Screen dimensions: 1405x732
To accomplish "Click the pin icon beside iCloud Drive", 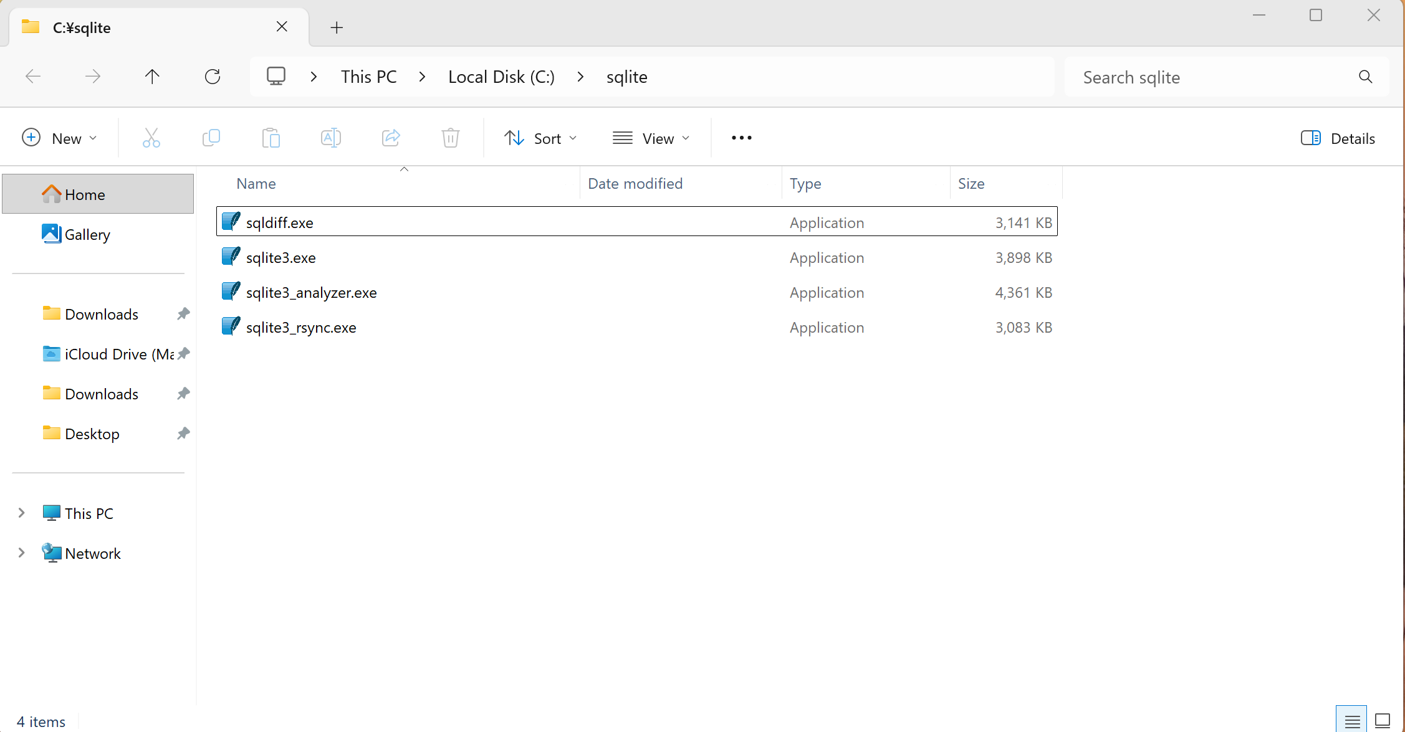I will tap(183, 354).
